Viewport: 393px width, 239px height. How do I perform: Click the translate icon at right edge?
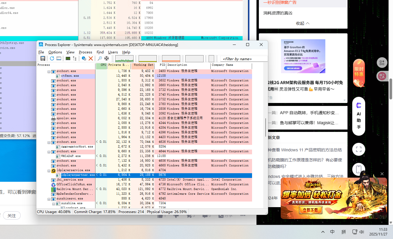[x=382, y=76]
